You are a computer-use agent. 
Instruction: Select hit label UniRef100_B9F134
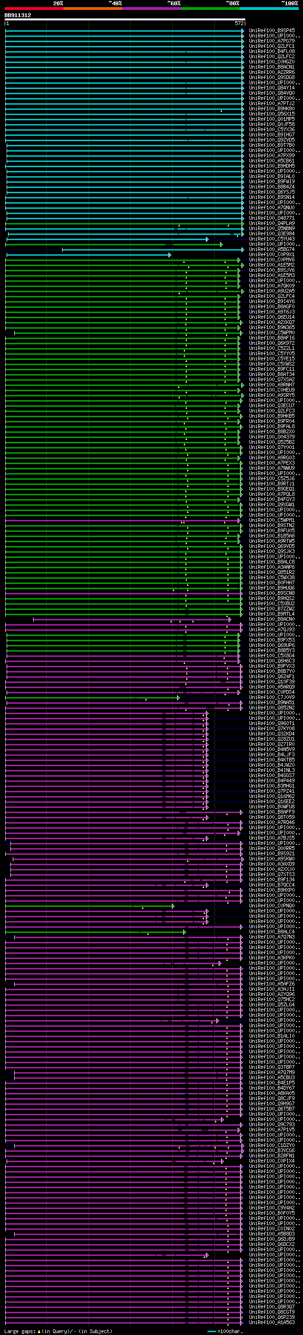coord(271,880)
